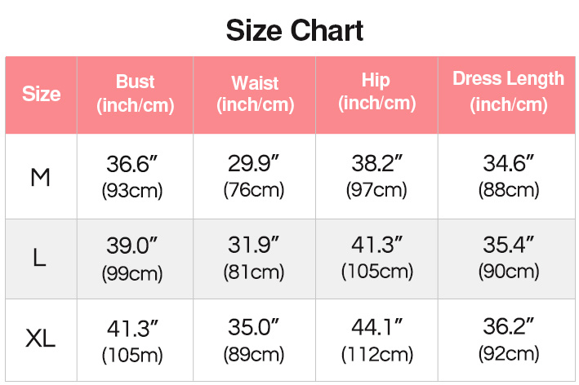Click the 38.2" hip cell
Viewport: 579px width, 385px height.
[376, 176]
